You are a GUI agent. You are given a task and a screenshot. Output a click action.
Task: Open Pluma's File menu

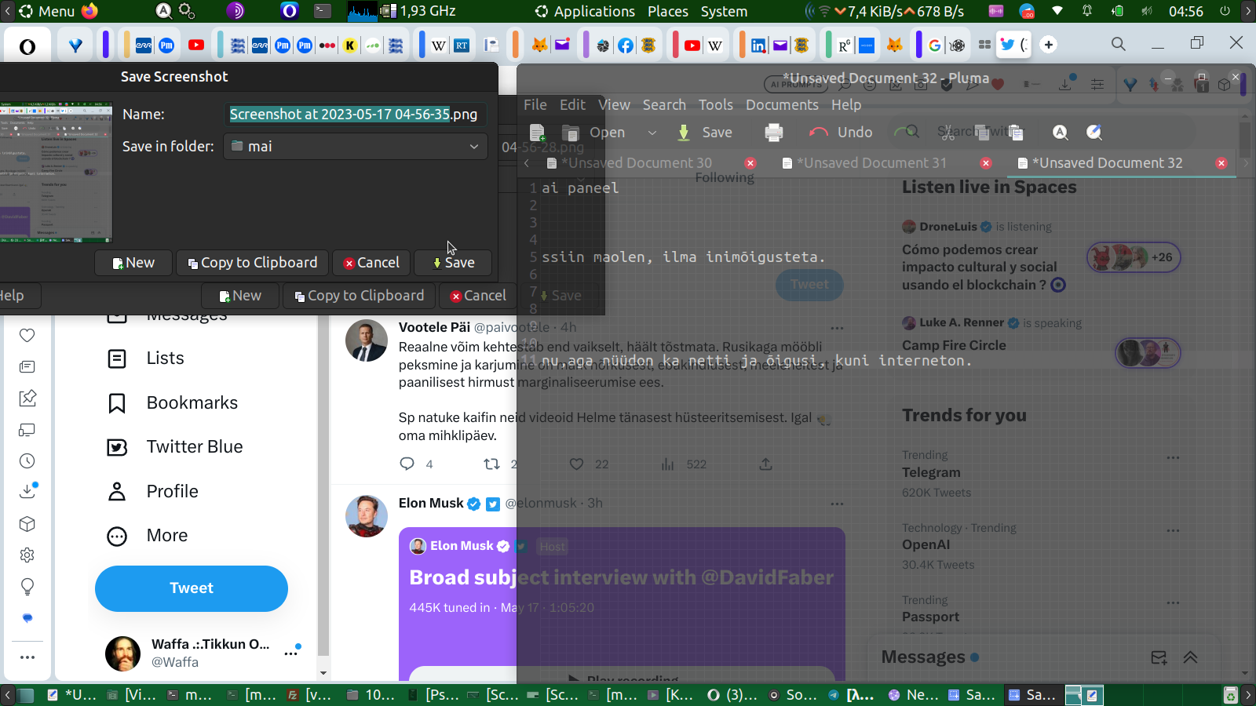coord(535,105)
